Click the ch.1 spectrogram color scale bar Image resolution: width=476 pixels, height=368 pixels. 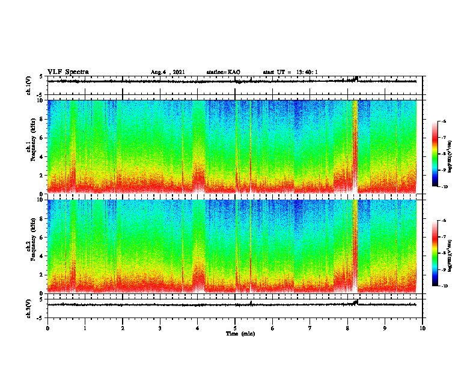point(435,154)
